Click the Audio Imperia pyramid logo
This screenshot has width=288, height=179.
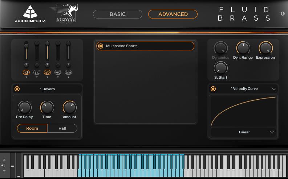coord(30,14)
